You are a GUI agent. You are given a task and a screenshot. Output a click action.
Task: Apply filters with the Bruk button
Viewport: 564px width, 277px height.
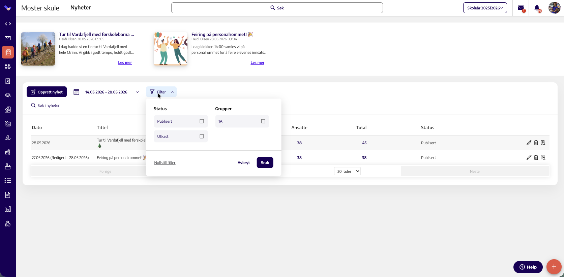pos(265,163)
